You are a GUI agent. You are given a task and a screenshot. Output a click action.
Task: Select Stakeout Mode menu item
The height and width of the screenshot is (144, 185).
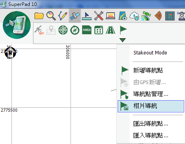coord(150,53)
